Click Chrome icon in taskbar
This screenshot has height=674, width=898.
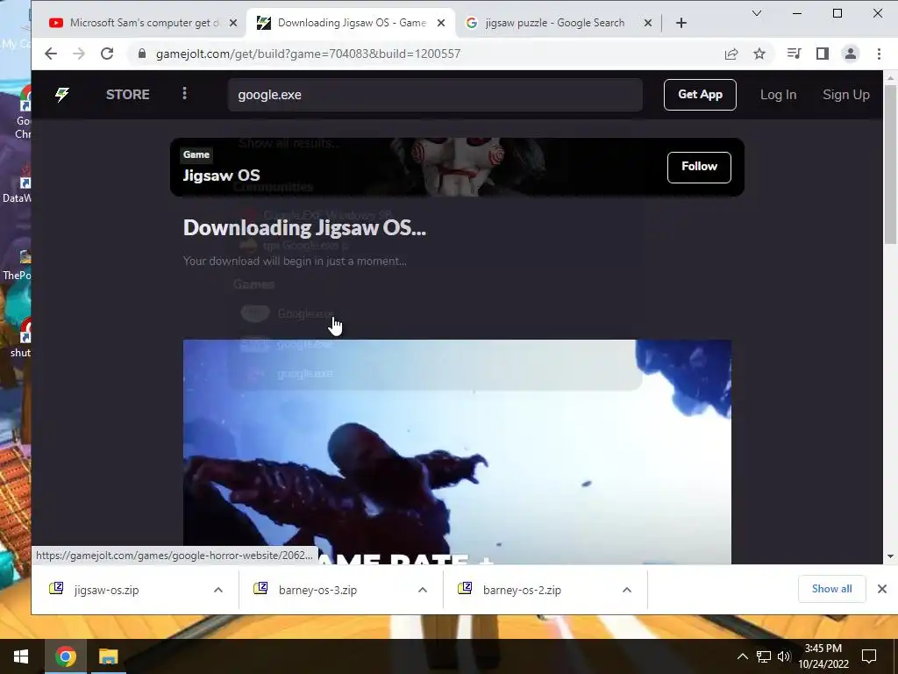[x=65, y=656]
